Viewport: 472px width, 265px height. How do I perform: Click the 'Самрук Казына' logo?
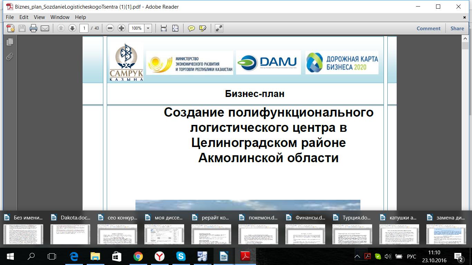click(126, 62)
